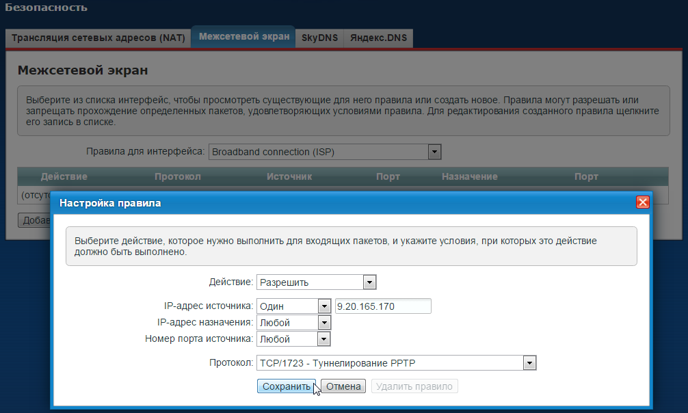Click the Удалить правило button
688x413 pixels.
pyautogui.click(x=414, y=386)
